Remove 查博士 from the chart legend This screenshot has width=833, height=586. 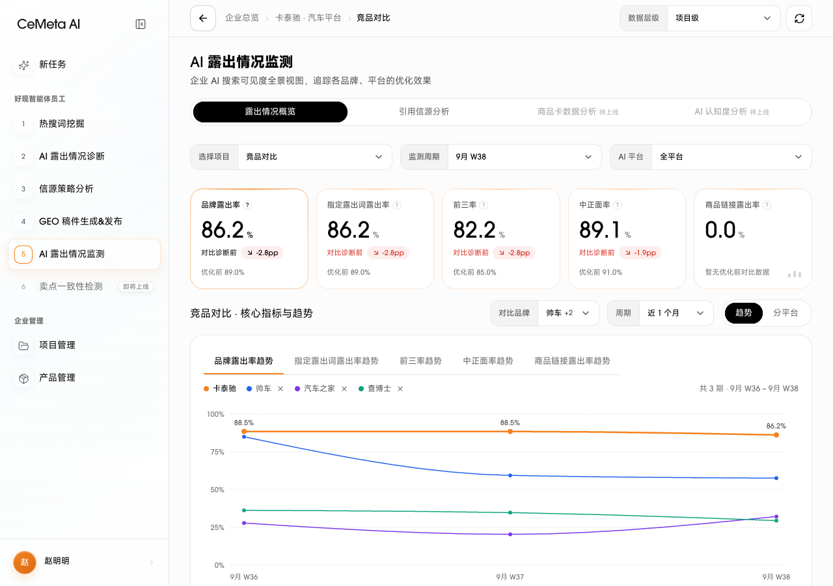point(400,388)
